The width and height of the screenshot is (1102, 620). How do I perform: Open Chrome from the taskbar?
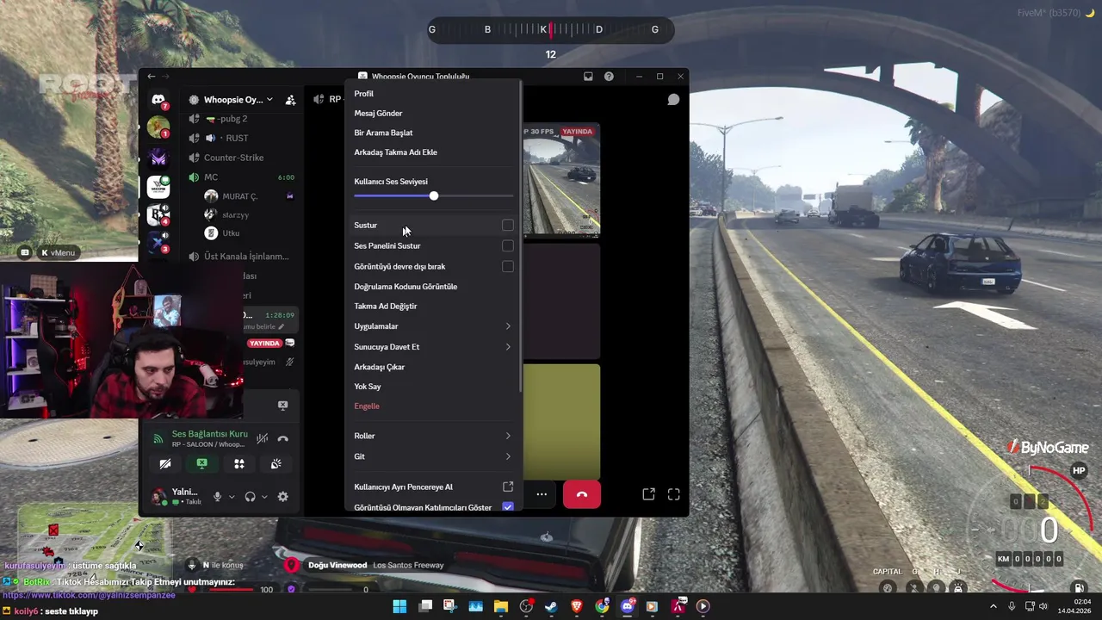pos(602,606)
